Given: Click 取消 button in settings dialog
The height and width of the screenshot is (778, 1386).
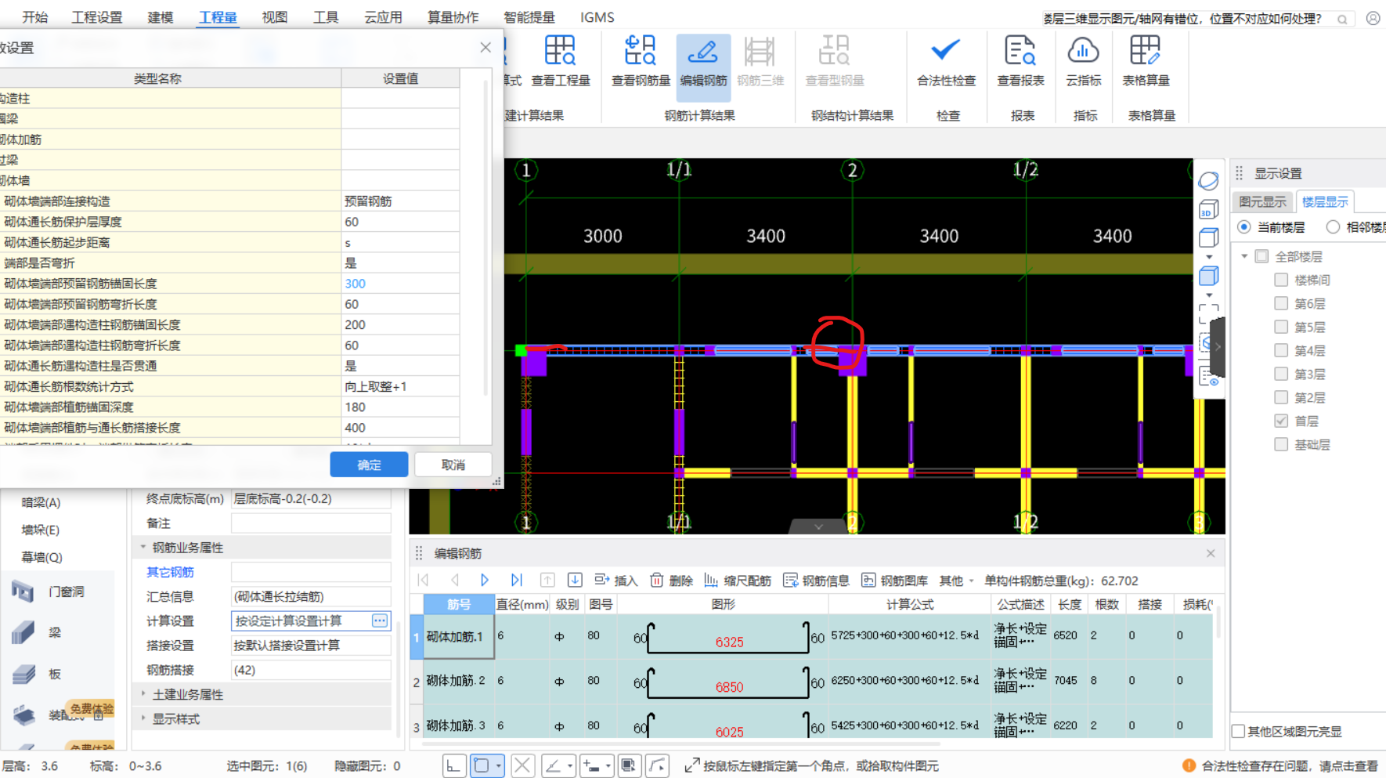Looking at the screenshot, I should pos(453,465).
